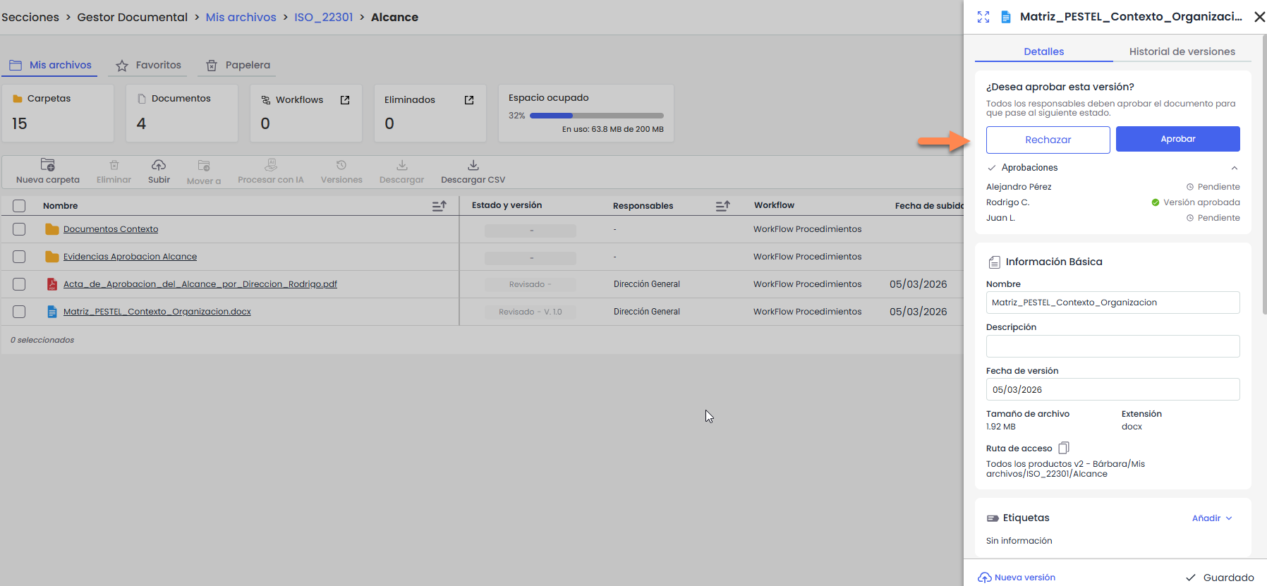This screenshot has height=586, width=1267.
Task: Check the Documentos Contexto folder row
Action: click(x=19, y=229)
